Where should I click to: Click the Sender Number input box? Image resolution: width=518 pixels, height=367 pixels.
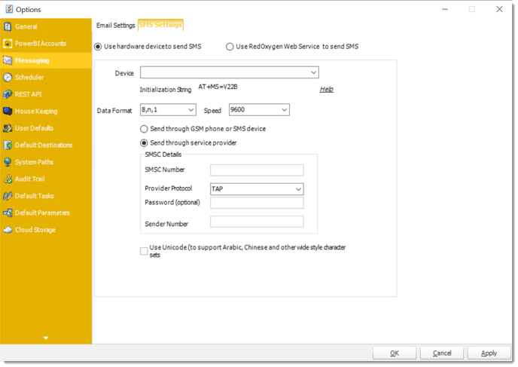(257, 222)
